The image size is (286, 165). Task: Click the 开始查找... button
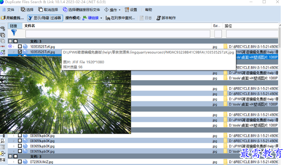click(12, 18)
